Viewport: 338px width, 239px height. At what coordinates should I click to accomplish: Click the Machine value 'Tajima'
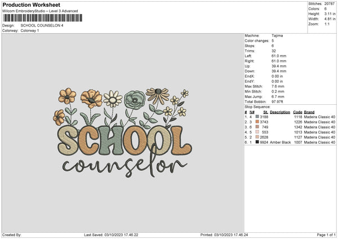click(277, 36)
